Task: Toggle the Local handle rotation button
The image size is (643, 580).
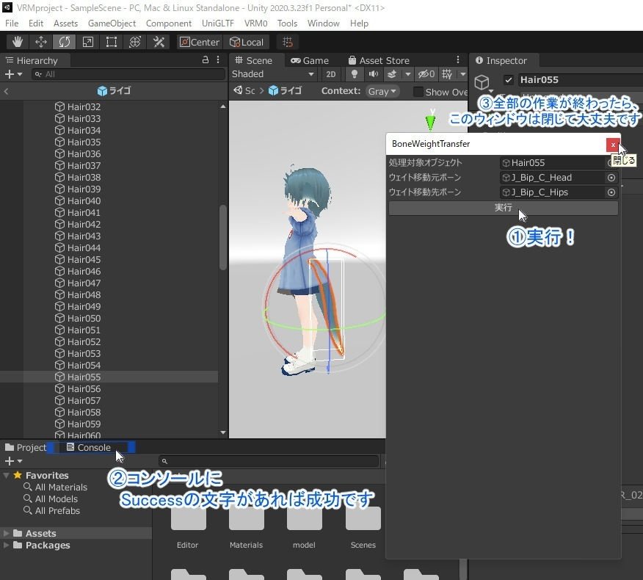Action: (x=247, y=43)
